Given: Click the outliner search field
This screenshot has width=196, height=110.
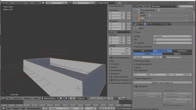Looking at the screenshot, I should click(x=186, y=6).
